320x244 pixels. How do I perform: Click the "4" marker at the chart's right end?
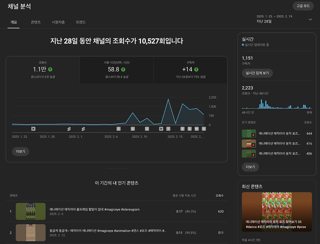click(204, 129)
